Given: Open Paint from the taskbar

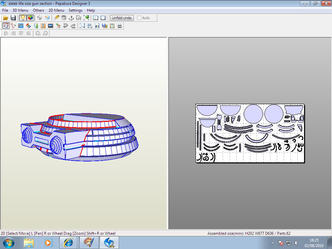Looking at the screenshot, I should (89, 243).
